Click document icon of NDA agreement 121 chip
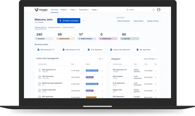This screenshot has height=116, width=195. click(38, 50)
